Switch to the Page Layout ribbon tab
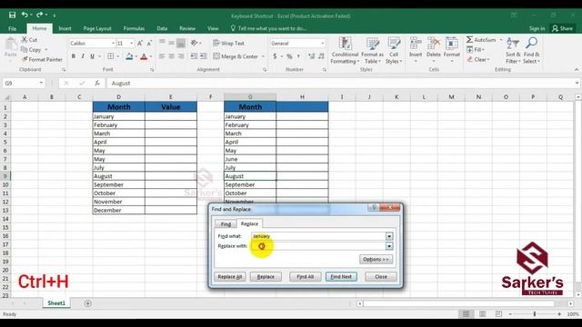582x327 pixels. [97, 28]
